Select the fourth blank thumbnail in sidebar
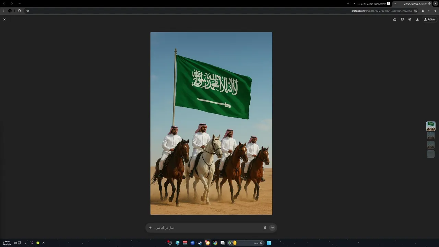This screenshot has height=247, width=439. (x=431, y=154)
